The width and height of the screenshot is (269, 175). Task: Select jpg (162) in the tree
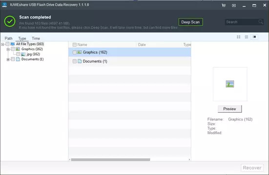33,54
